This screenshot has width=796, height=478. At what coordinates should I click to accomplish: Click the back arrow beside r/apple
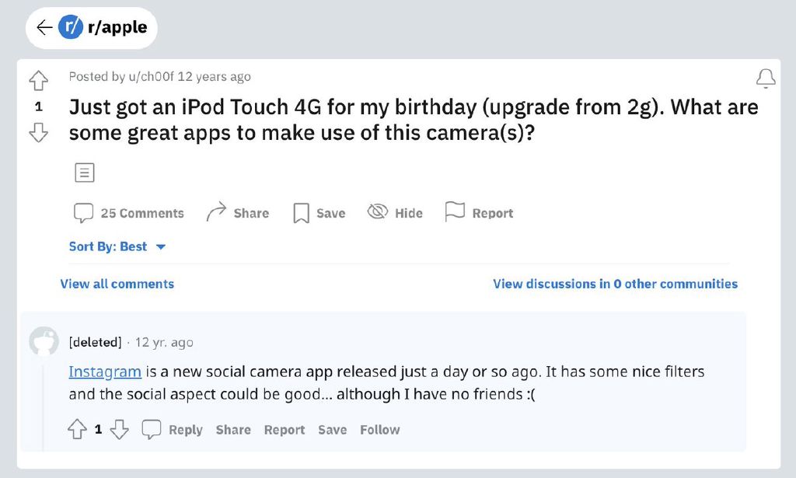(44, 28)
